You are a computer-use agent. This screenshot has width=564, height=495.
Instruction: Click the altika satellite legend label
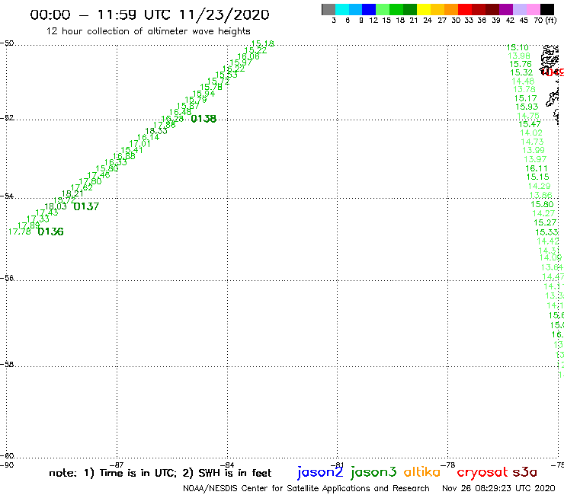point(422,471)
